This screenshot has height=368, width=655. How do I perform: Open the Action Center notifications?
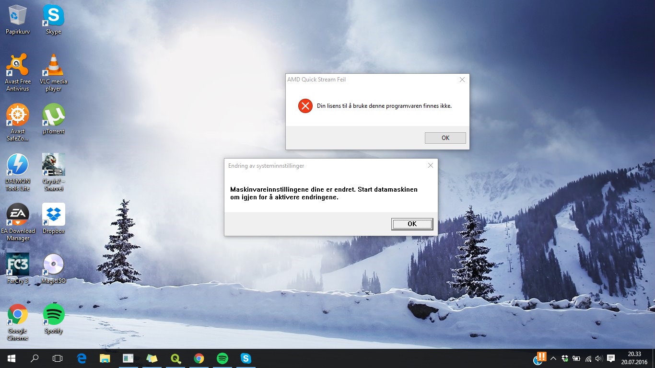(x=611, y=358)
